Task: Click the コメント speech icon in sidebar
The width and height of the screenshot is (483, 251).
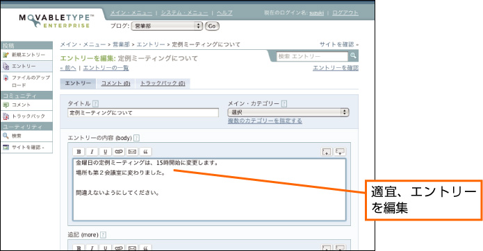Action: click(x=6, y=105)
